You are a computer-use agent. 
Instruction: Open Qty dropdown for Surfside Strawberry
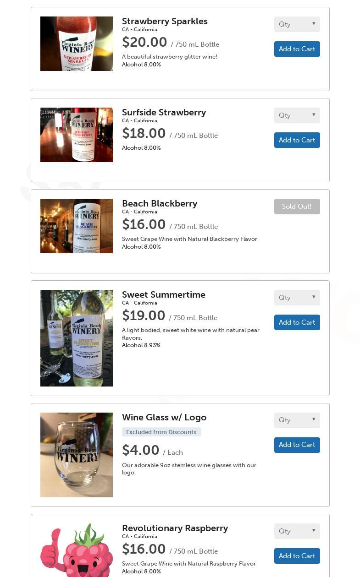click(x=297, y=115)
